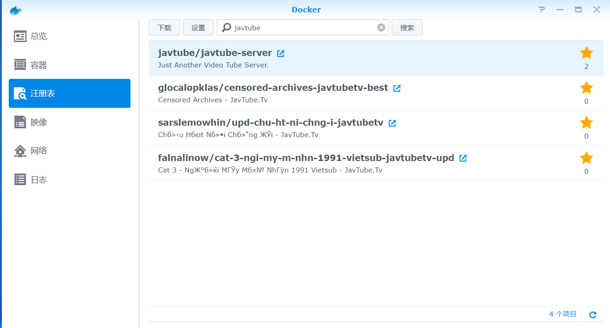Open 容器 containers in sidebar
The width and height of the screenshot is (610, 328).
pyautogui.click(x=69, y=65)
